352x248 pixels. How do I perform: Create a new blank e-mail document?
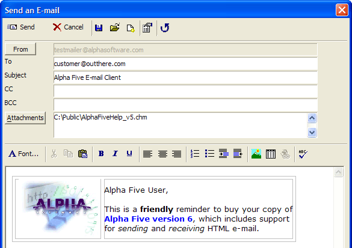131,28
